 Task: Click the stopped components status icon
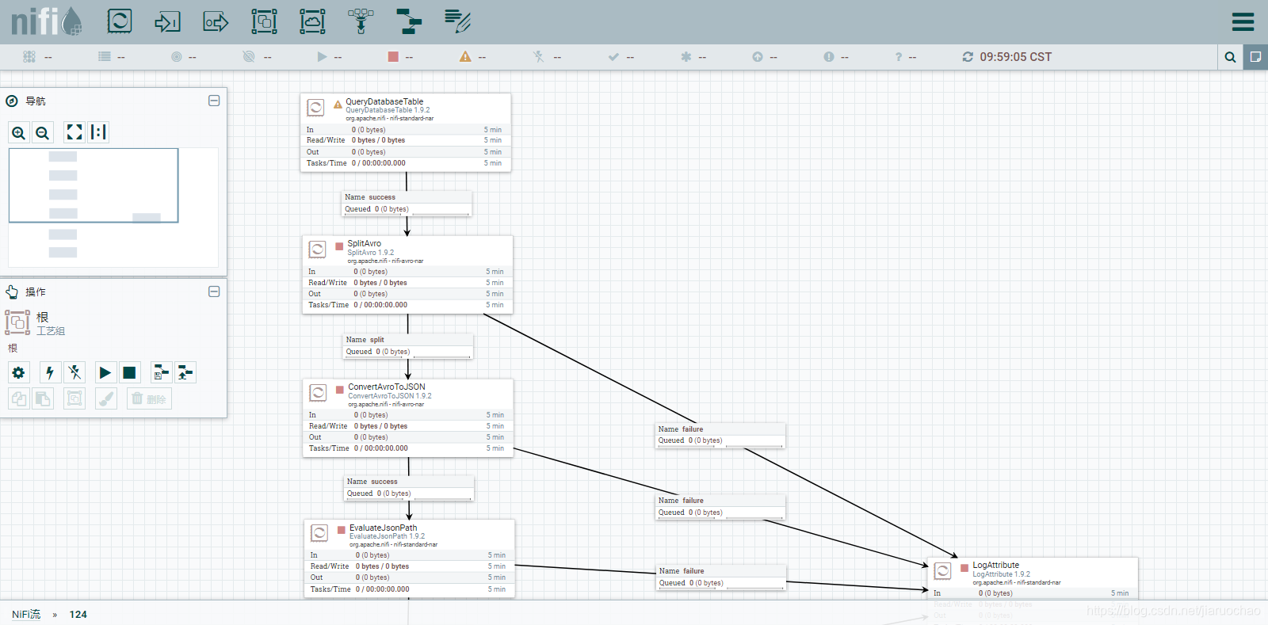(x=393, y=57)
